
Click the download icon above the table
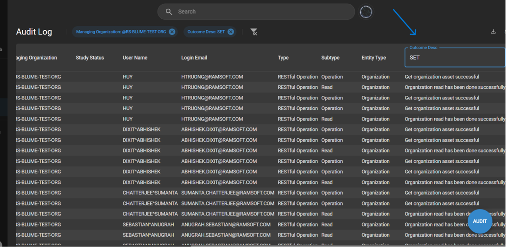(493, 32)
